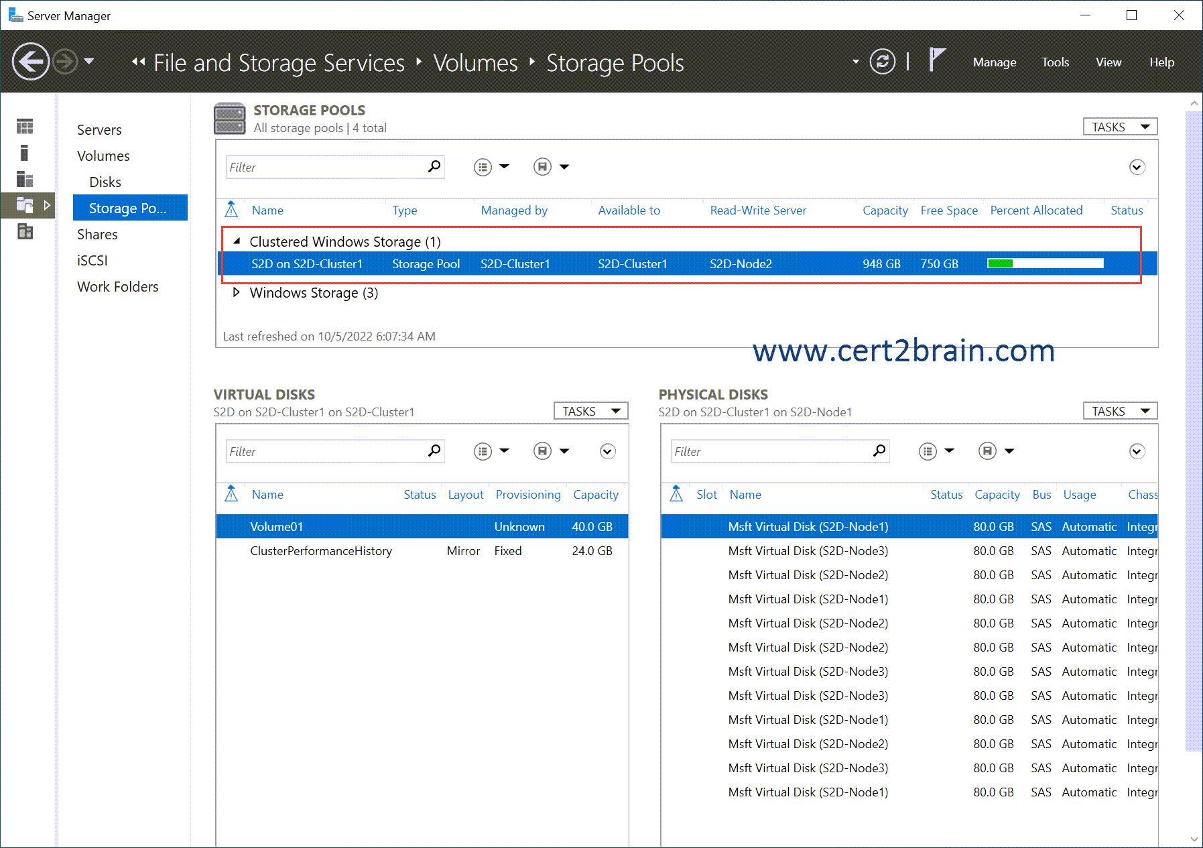Click percent allocated bar of S2D pool
Screen dimensions: 1203x848
pyautogui.click(x=1045, y=263)
